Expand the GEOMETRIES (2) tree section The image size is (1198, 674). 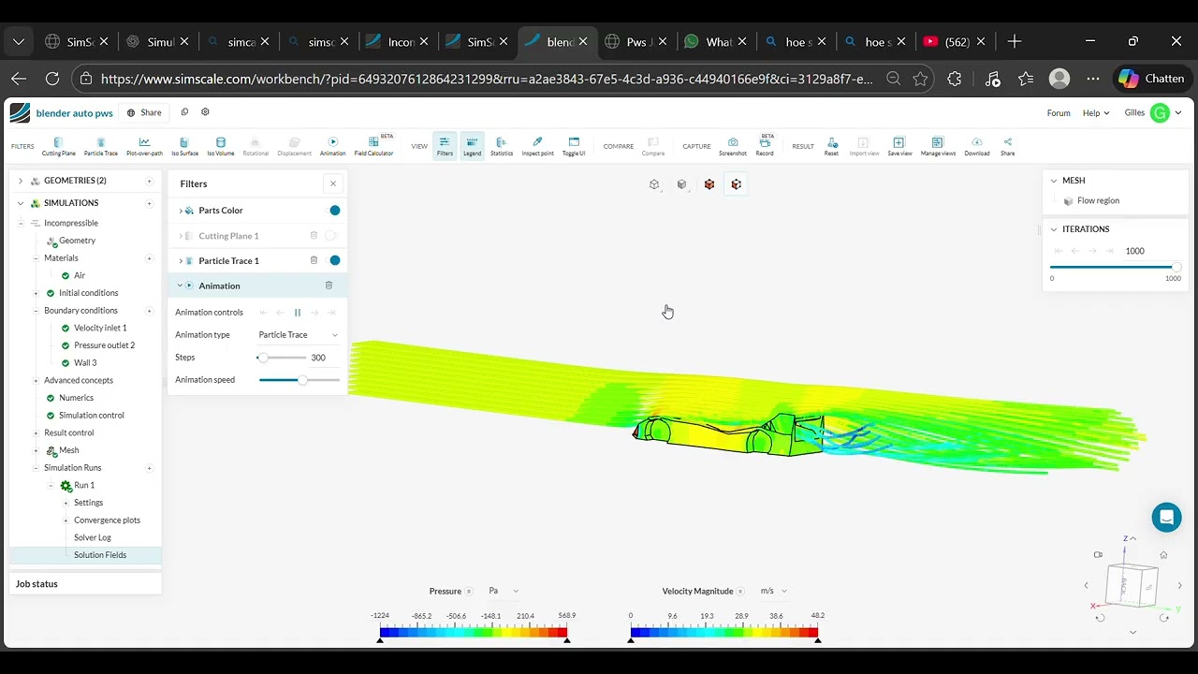[21, 181]
